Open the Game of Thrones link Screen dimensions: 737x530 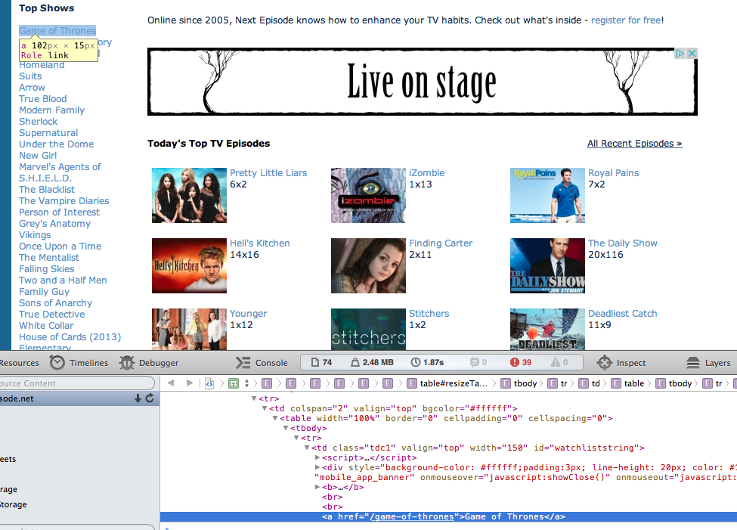point(57,30)
